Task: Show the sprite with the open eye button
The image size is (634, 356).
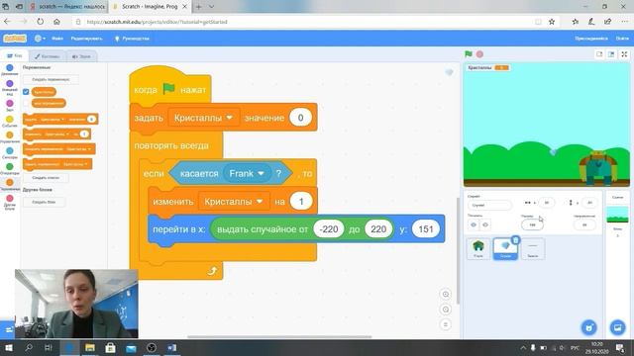Action: 474,224
